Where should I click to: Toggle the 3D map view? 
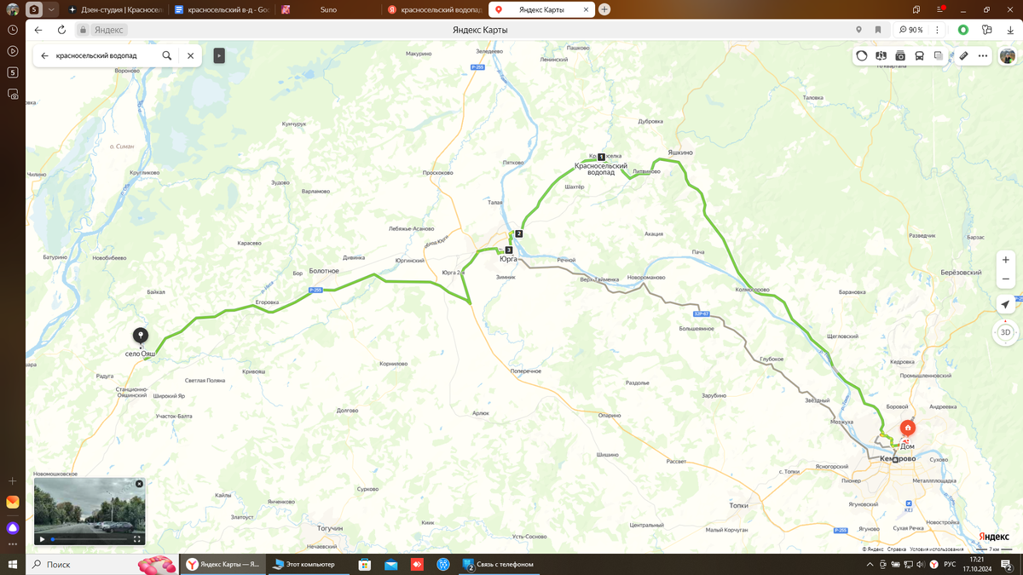1006,332
